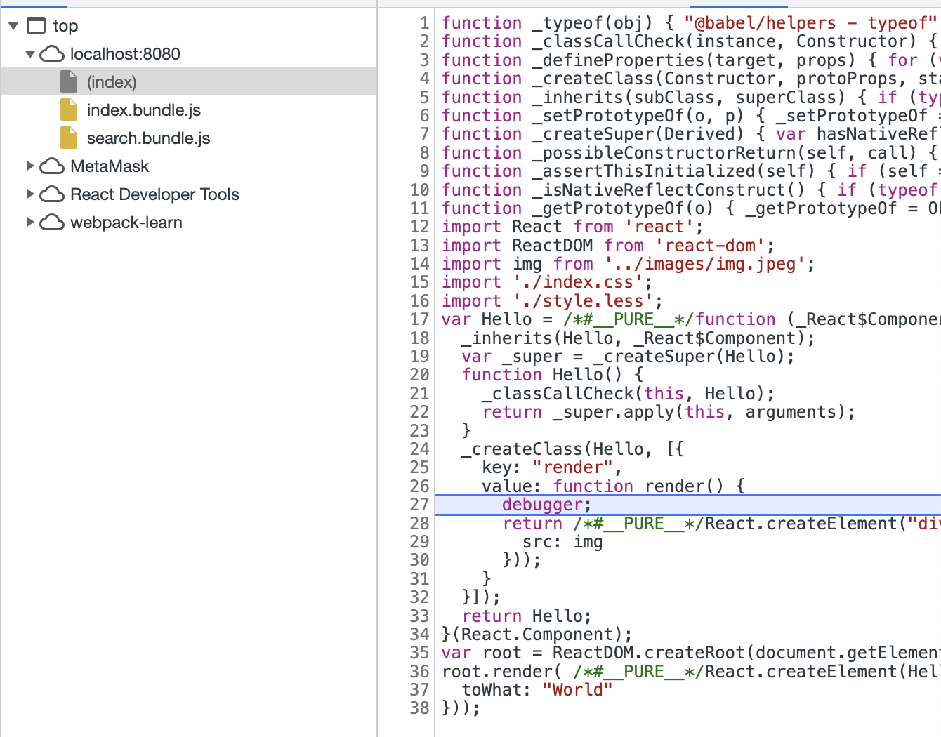Click the "var Hello" declaration line
This screenshot has width=941, height=737.
point(691,319)
